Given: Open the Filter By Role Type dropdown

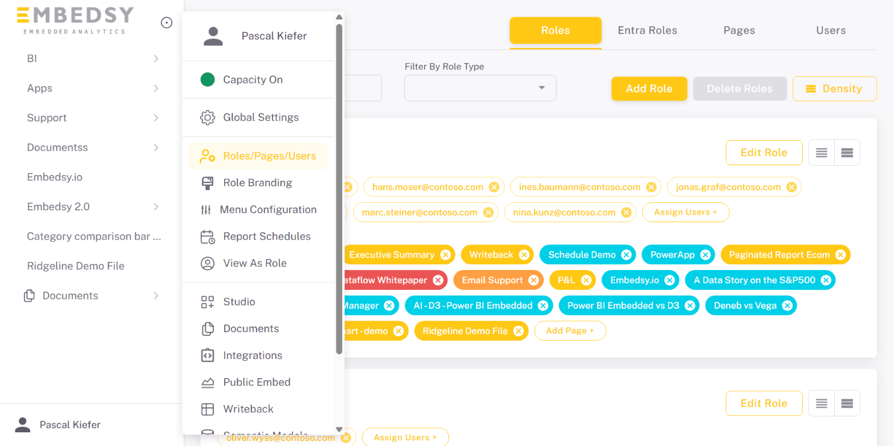Looking at the screenshot, I should [480, 88].
